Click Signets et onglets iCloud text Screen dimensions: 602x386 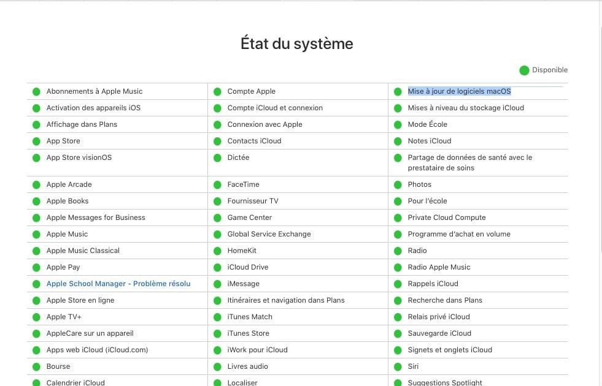pyautogui.click(x=450, y=350)
